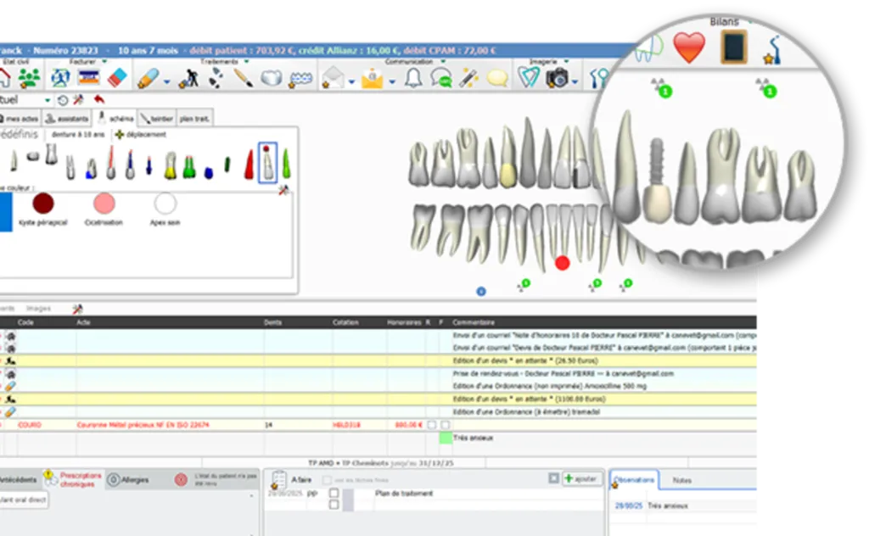Tick the checkbox next to Plan de traitement

pyautogui.click(x=334, y=493)
